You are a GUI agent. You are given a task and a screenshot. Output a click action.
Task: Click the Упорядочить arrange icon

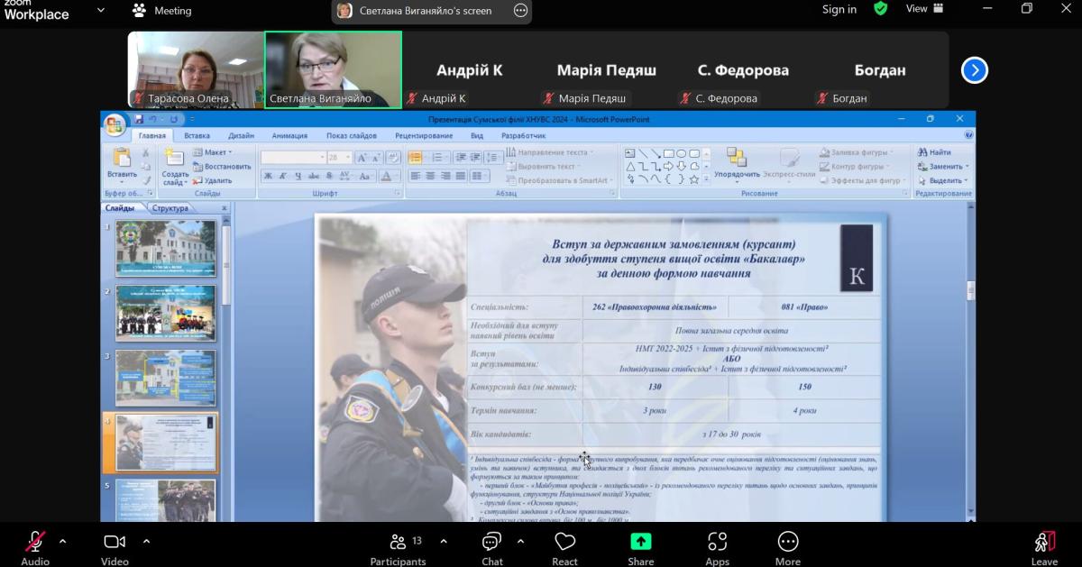click(737, 157)
